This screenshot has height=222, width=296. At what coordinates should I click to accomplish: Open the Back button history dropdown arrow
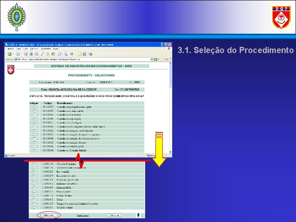[x=14, y=54]
